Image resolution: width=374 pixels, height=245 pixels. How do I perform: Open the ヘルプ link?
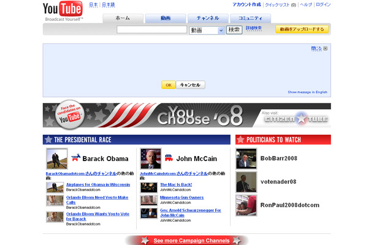tap(306, 4)
